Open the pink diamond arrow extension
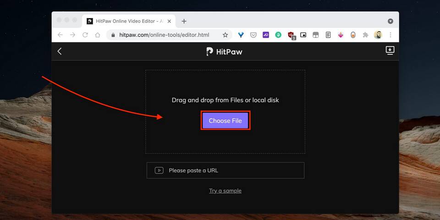Screen dimensions: 440x220 [x=341, y=35]
